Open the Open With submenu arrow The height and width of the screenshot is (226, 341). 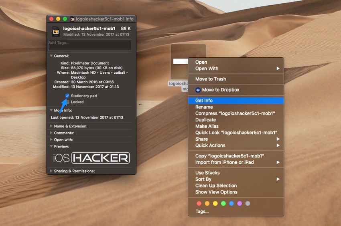278,69
